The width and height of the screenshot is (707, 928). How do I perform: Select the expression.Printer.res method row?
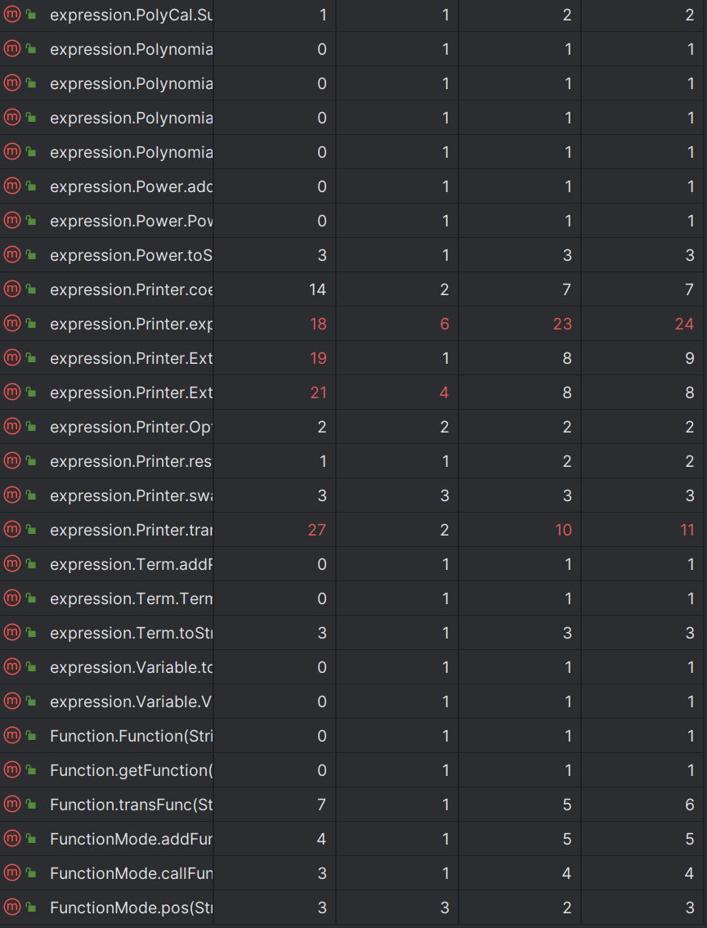[353, 461]
